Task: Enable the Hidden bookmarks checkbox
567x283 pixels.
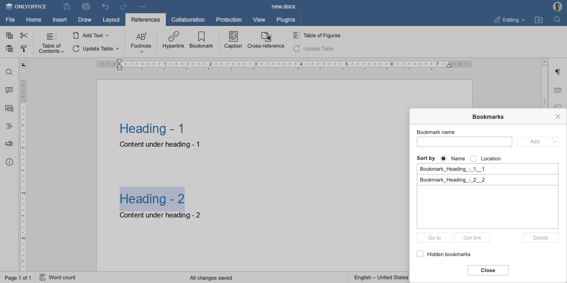Action: pos(420,254)
